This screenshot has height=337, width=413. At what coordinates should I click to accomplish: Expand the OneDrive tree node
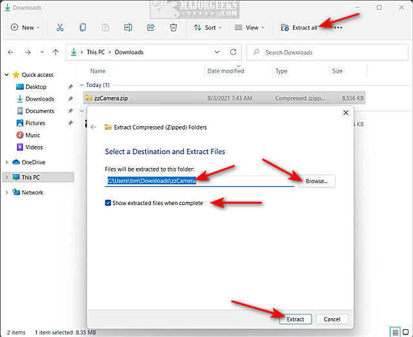(6, 162)
